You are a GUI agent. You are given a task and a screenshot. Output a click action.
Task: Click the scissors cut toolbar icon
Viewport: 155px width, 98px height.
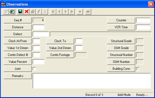(x=45, y=12)
